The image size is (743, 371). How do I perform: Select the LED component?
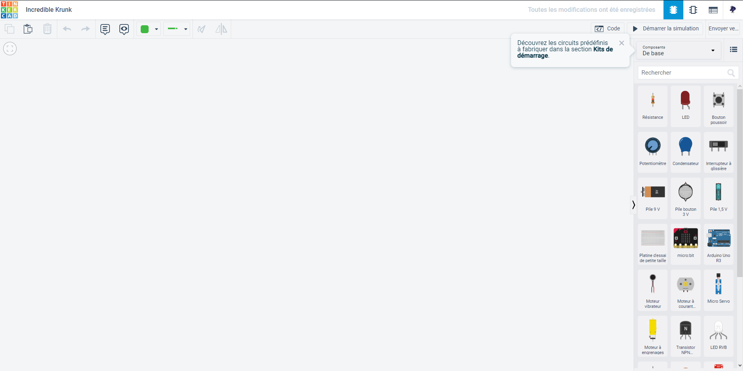coord(686,107)
